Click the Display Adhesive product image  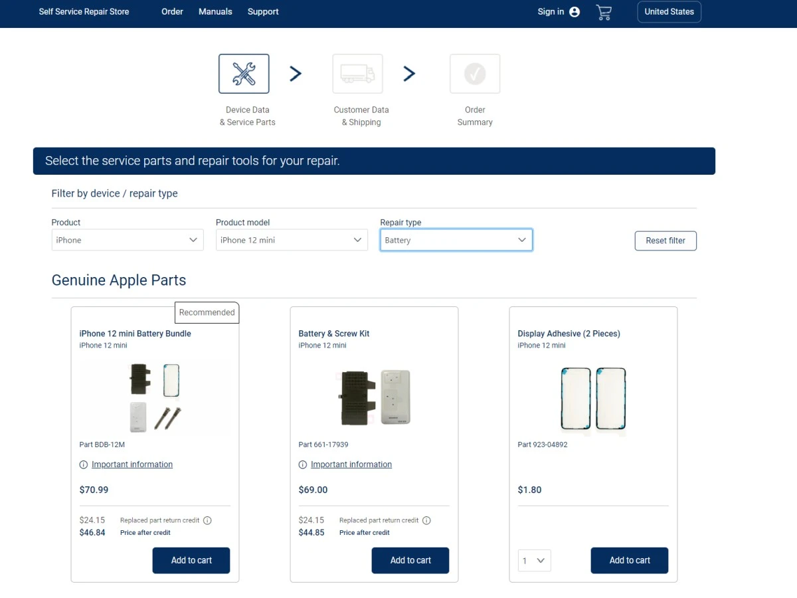593,399
